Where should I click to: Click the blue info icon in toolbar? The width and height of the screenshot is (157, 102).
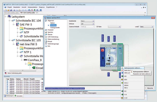tap(41, 10)
